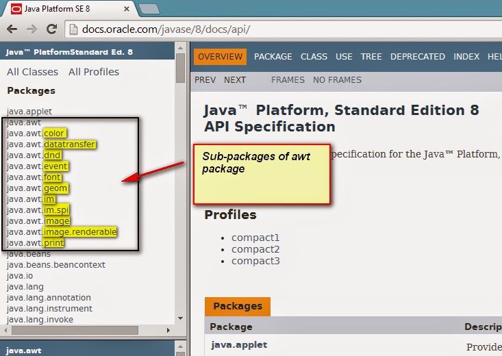Open the java.lang.instrument package
The image size is (502, 356).
(x=49, y=309)
